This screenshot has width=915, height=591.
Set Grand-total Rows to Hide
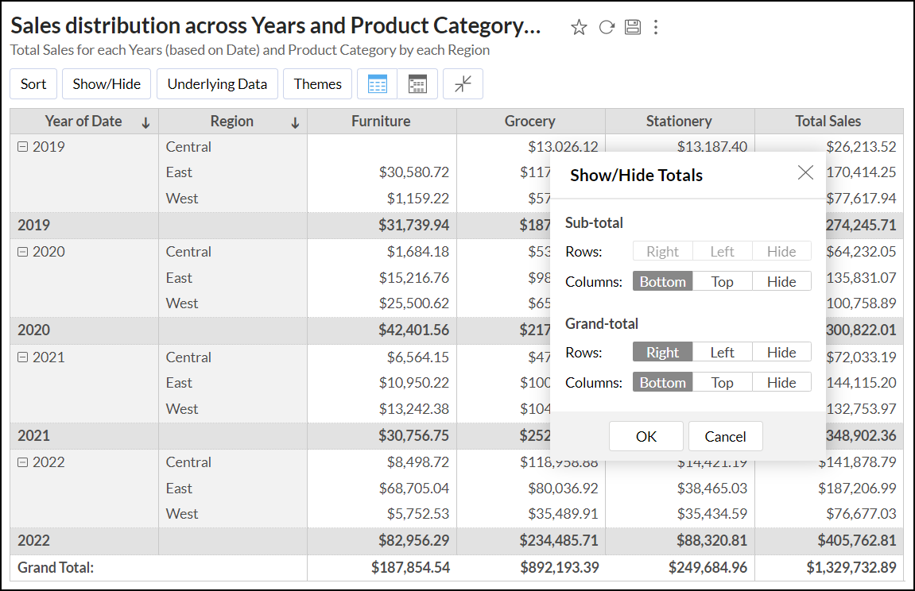[x=781, y=352]
